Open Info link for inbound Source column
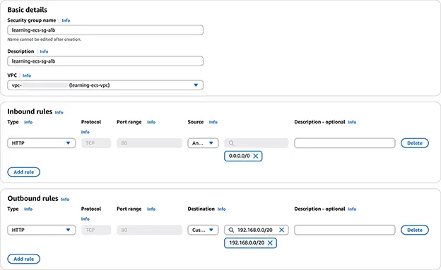 tap(213, 122)
